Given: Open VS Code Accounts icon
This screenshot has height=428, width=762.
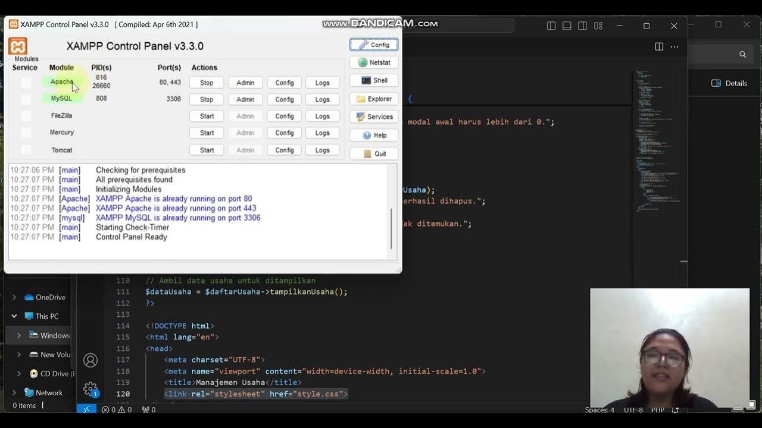Looking at the screenshot, I should click(90, 360).
